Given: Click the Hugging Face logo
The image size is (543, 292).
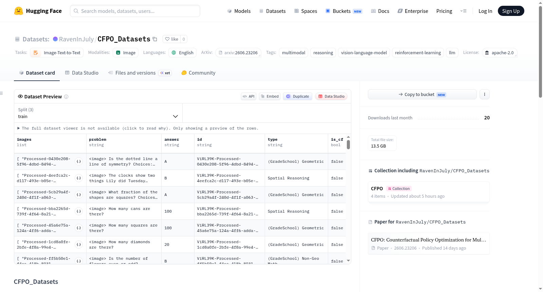Looking at the screenshot, I should coord(38,11).
